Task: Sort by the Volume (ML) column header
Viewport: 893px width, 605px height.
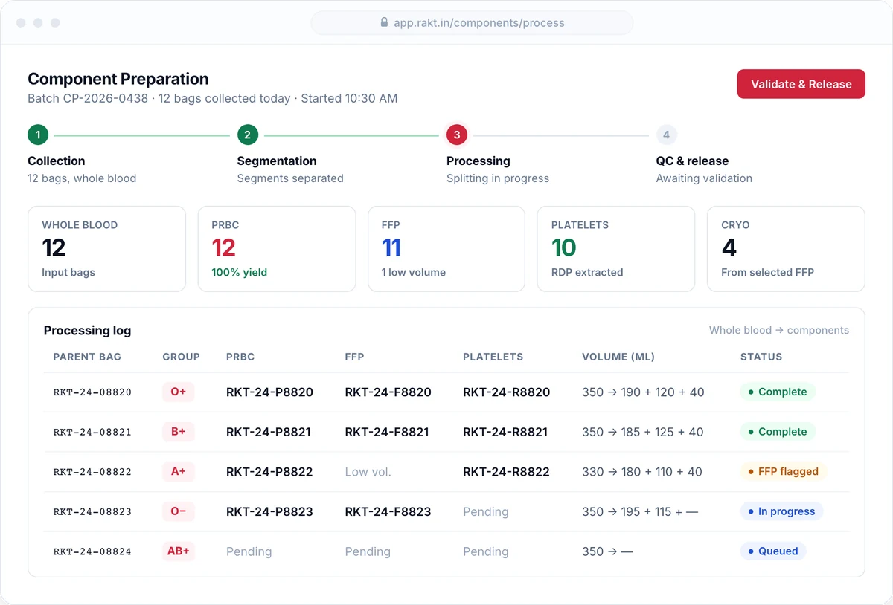Action: (618, 357)
